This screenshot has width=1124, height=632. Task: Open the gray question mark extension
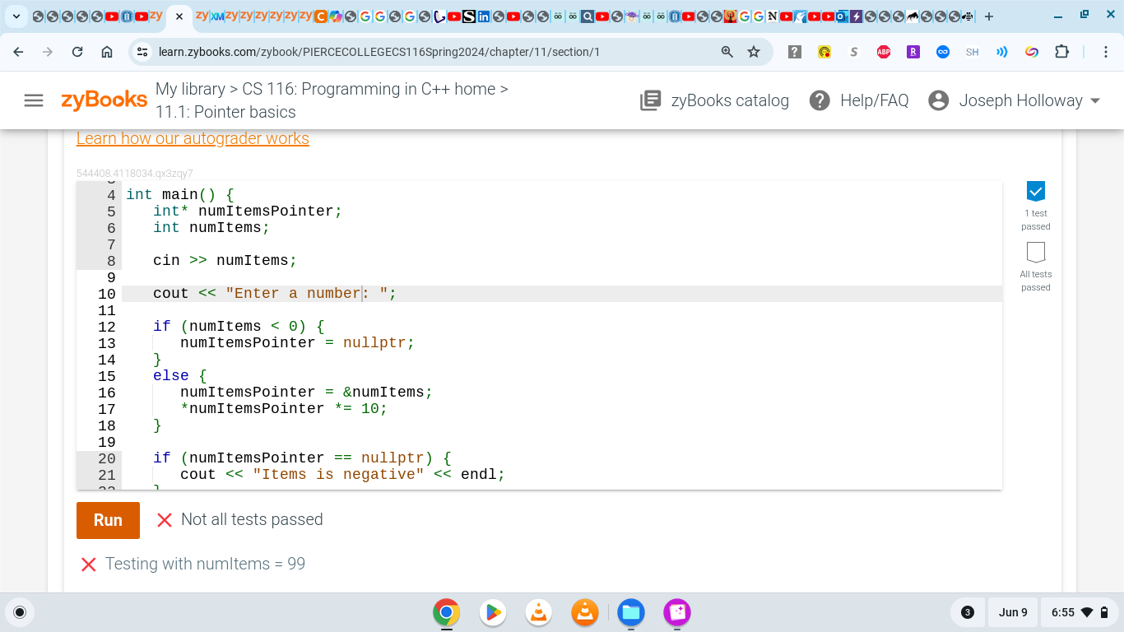pyautogui.click(x=795, y=52)
